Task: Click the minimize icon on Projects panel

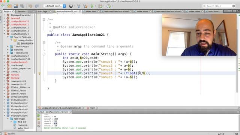Action: [x=34, y=11]
